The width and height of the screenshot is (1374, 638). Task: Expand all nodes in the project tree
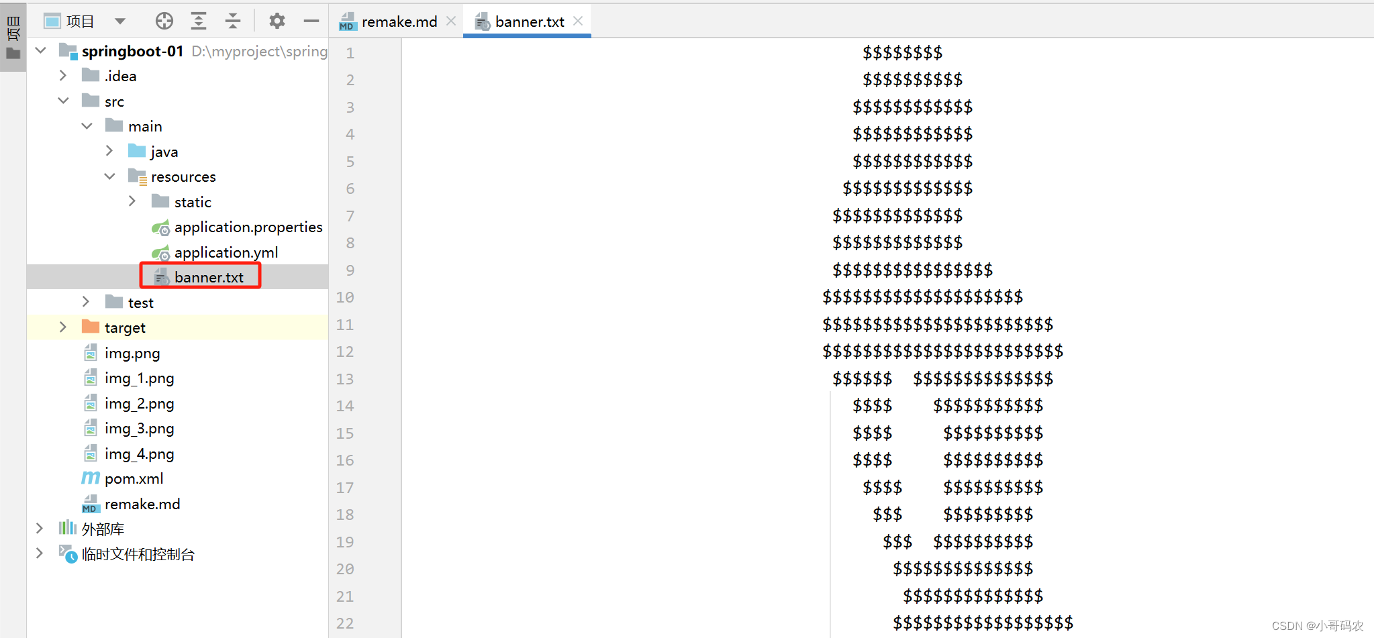(198, 21)
